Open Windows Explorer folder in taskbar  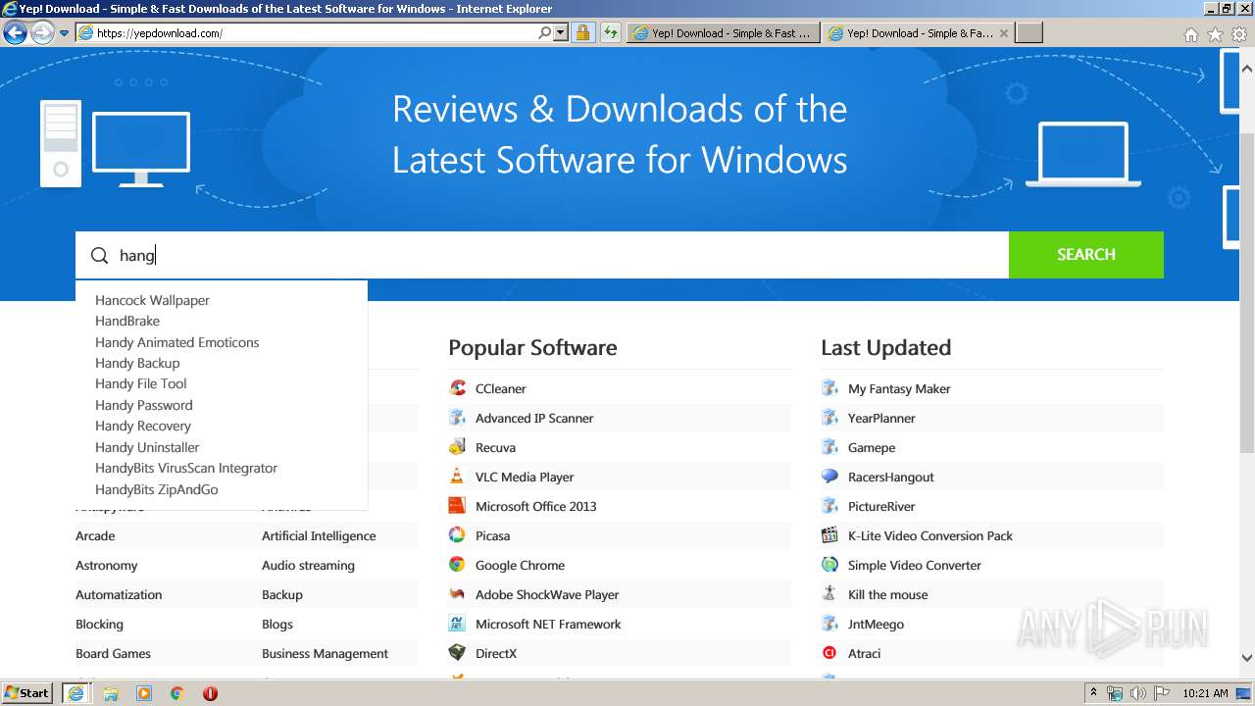pyautogui.click(x=111, y=693)
